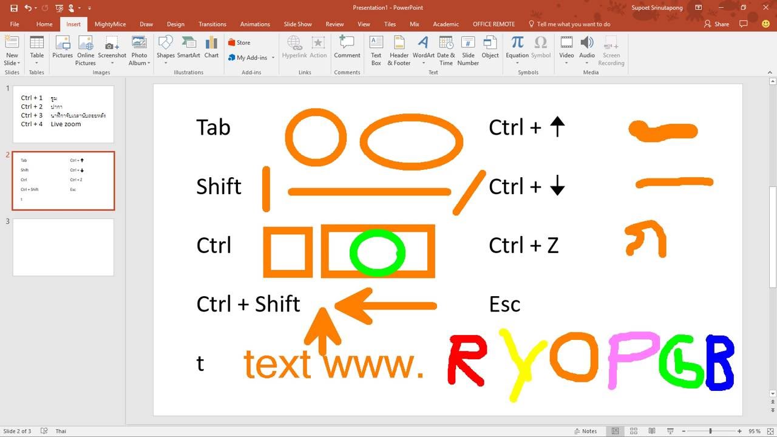This screenshot has height=437, width=777.
Task: Insert an embedded Object
Action: (490, 47)
